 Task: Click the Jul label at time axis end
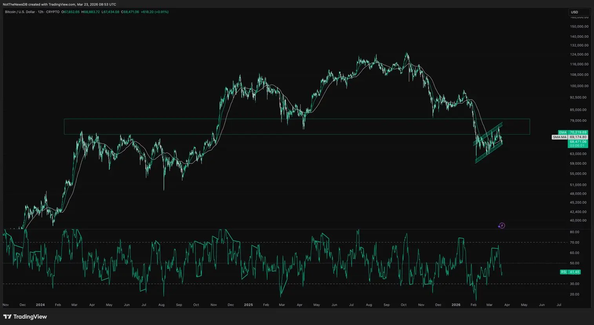(559, 305)
